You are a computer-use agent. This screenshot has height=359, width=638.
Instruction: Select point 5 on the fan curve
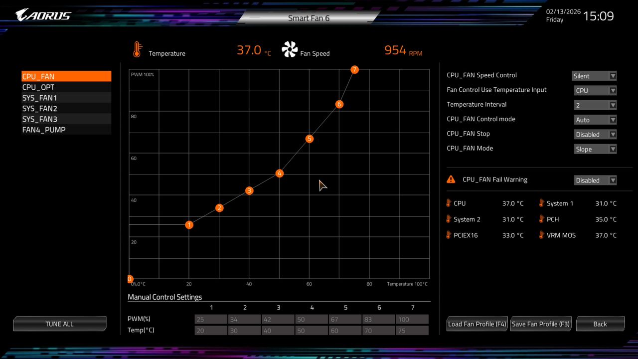tap(309, 139)
